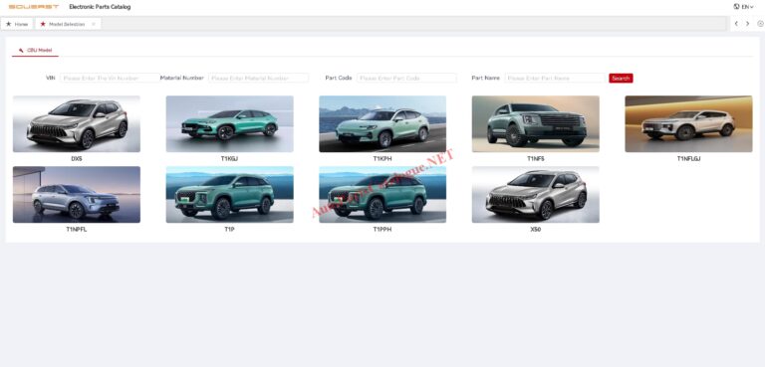
Task: Click the VIN number input field
Action: [110, 78]
